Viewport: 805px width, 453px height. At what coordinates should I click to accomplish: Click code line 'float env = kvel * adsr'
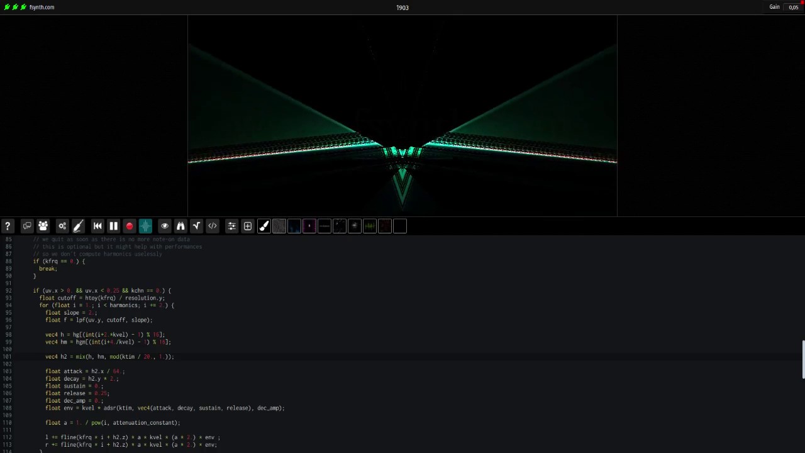click(165, 408)
